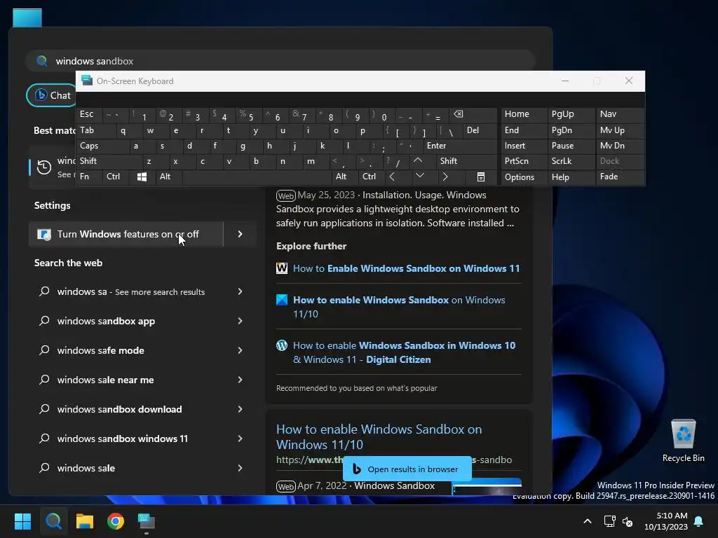Click the Bing Chat button
Viewport: 718px width, 538px height.
(52, 95)
